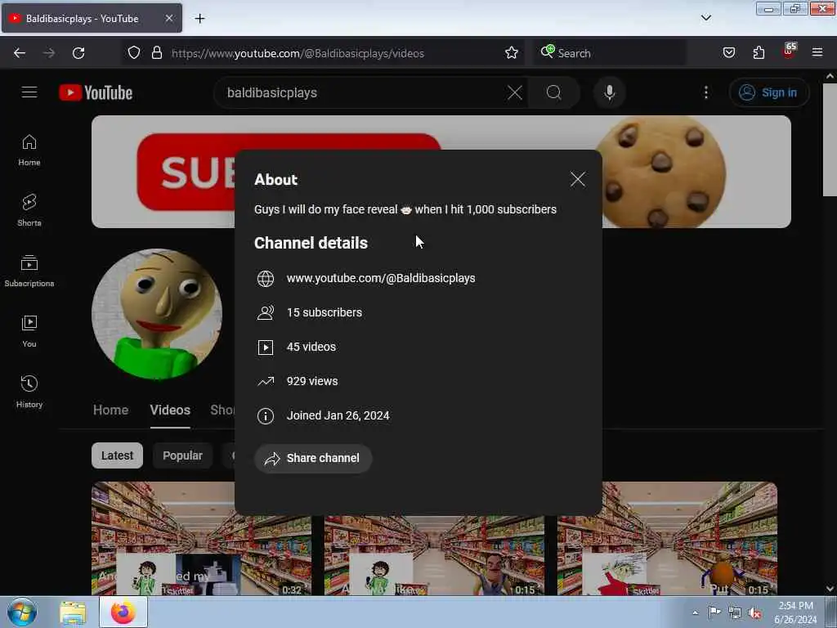Close the Baldibasicplays tab
The height and width of the screenshot is (628, 837).
click(x=168, y=19)
